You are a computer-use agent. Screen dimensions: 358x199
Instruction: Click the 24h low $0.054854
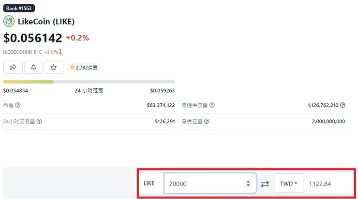[15, 91]
